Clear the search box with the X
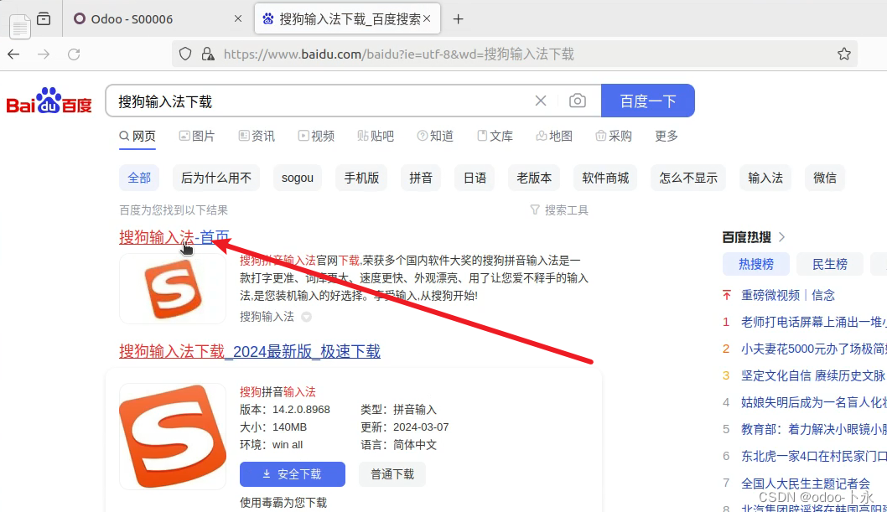 point(541,101)
